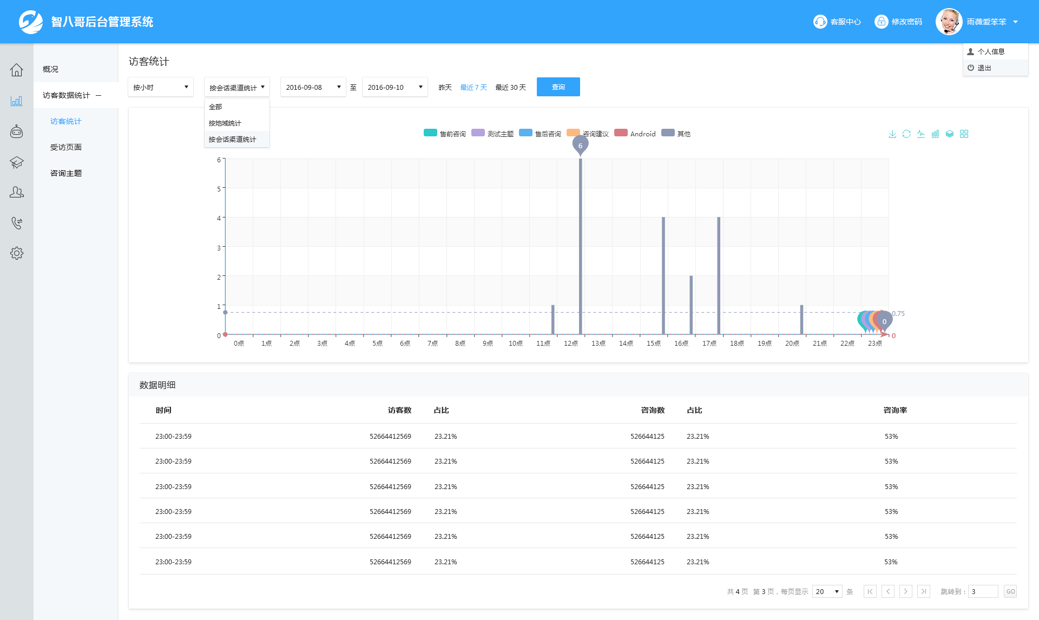This screenshot has height=620, width=1039.
Task: Click the four-square grid chart icon
Action: tap(964, 134)
